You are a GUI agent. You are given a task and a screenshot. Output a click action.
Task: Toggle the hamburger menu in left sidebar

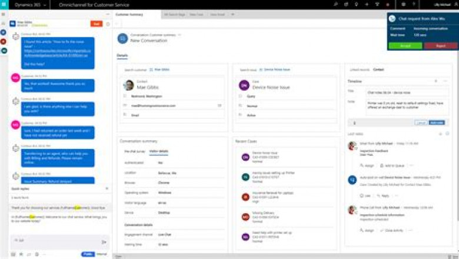[x=4, y=14]
